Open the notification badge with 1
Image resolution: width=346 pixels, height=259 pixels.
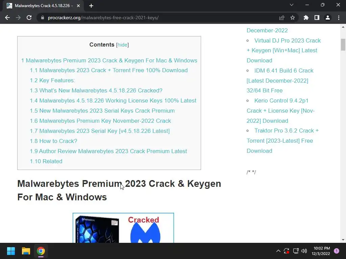pyautogui.click(x=337, y=251)
